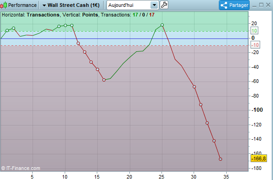Click the Partager share button
The image size is (273, 180).
234,5
